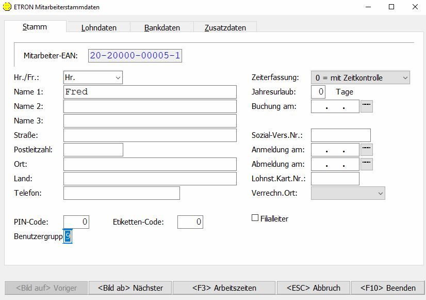Click the PIN-Code input field
The height and width of the screenshot is (300, 426).
point(76,222)
